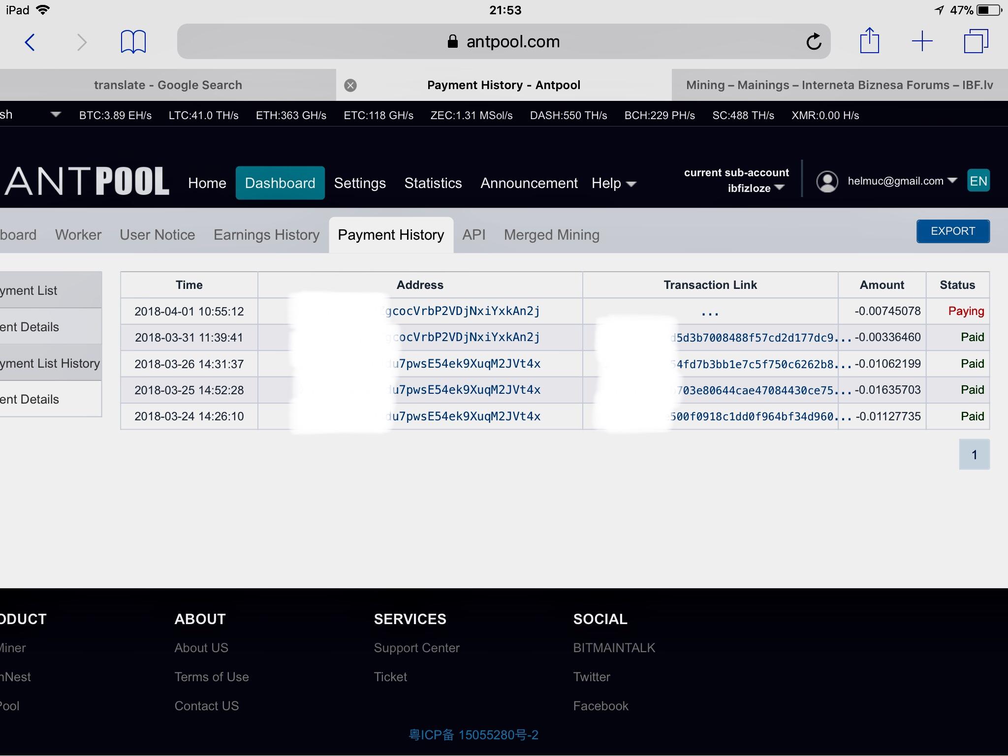Go to page 1 in pagination
This screenshot has height=756, width=1008.
point(974,454)
